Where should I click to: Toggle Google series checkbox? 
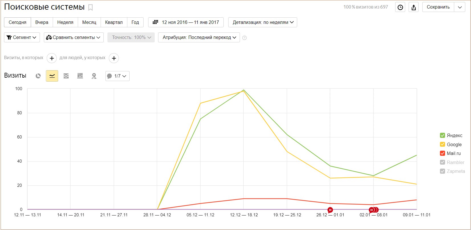coord(443,144)
